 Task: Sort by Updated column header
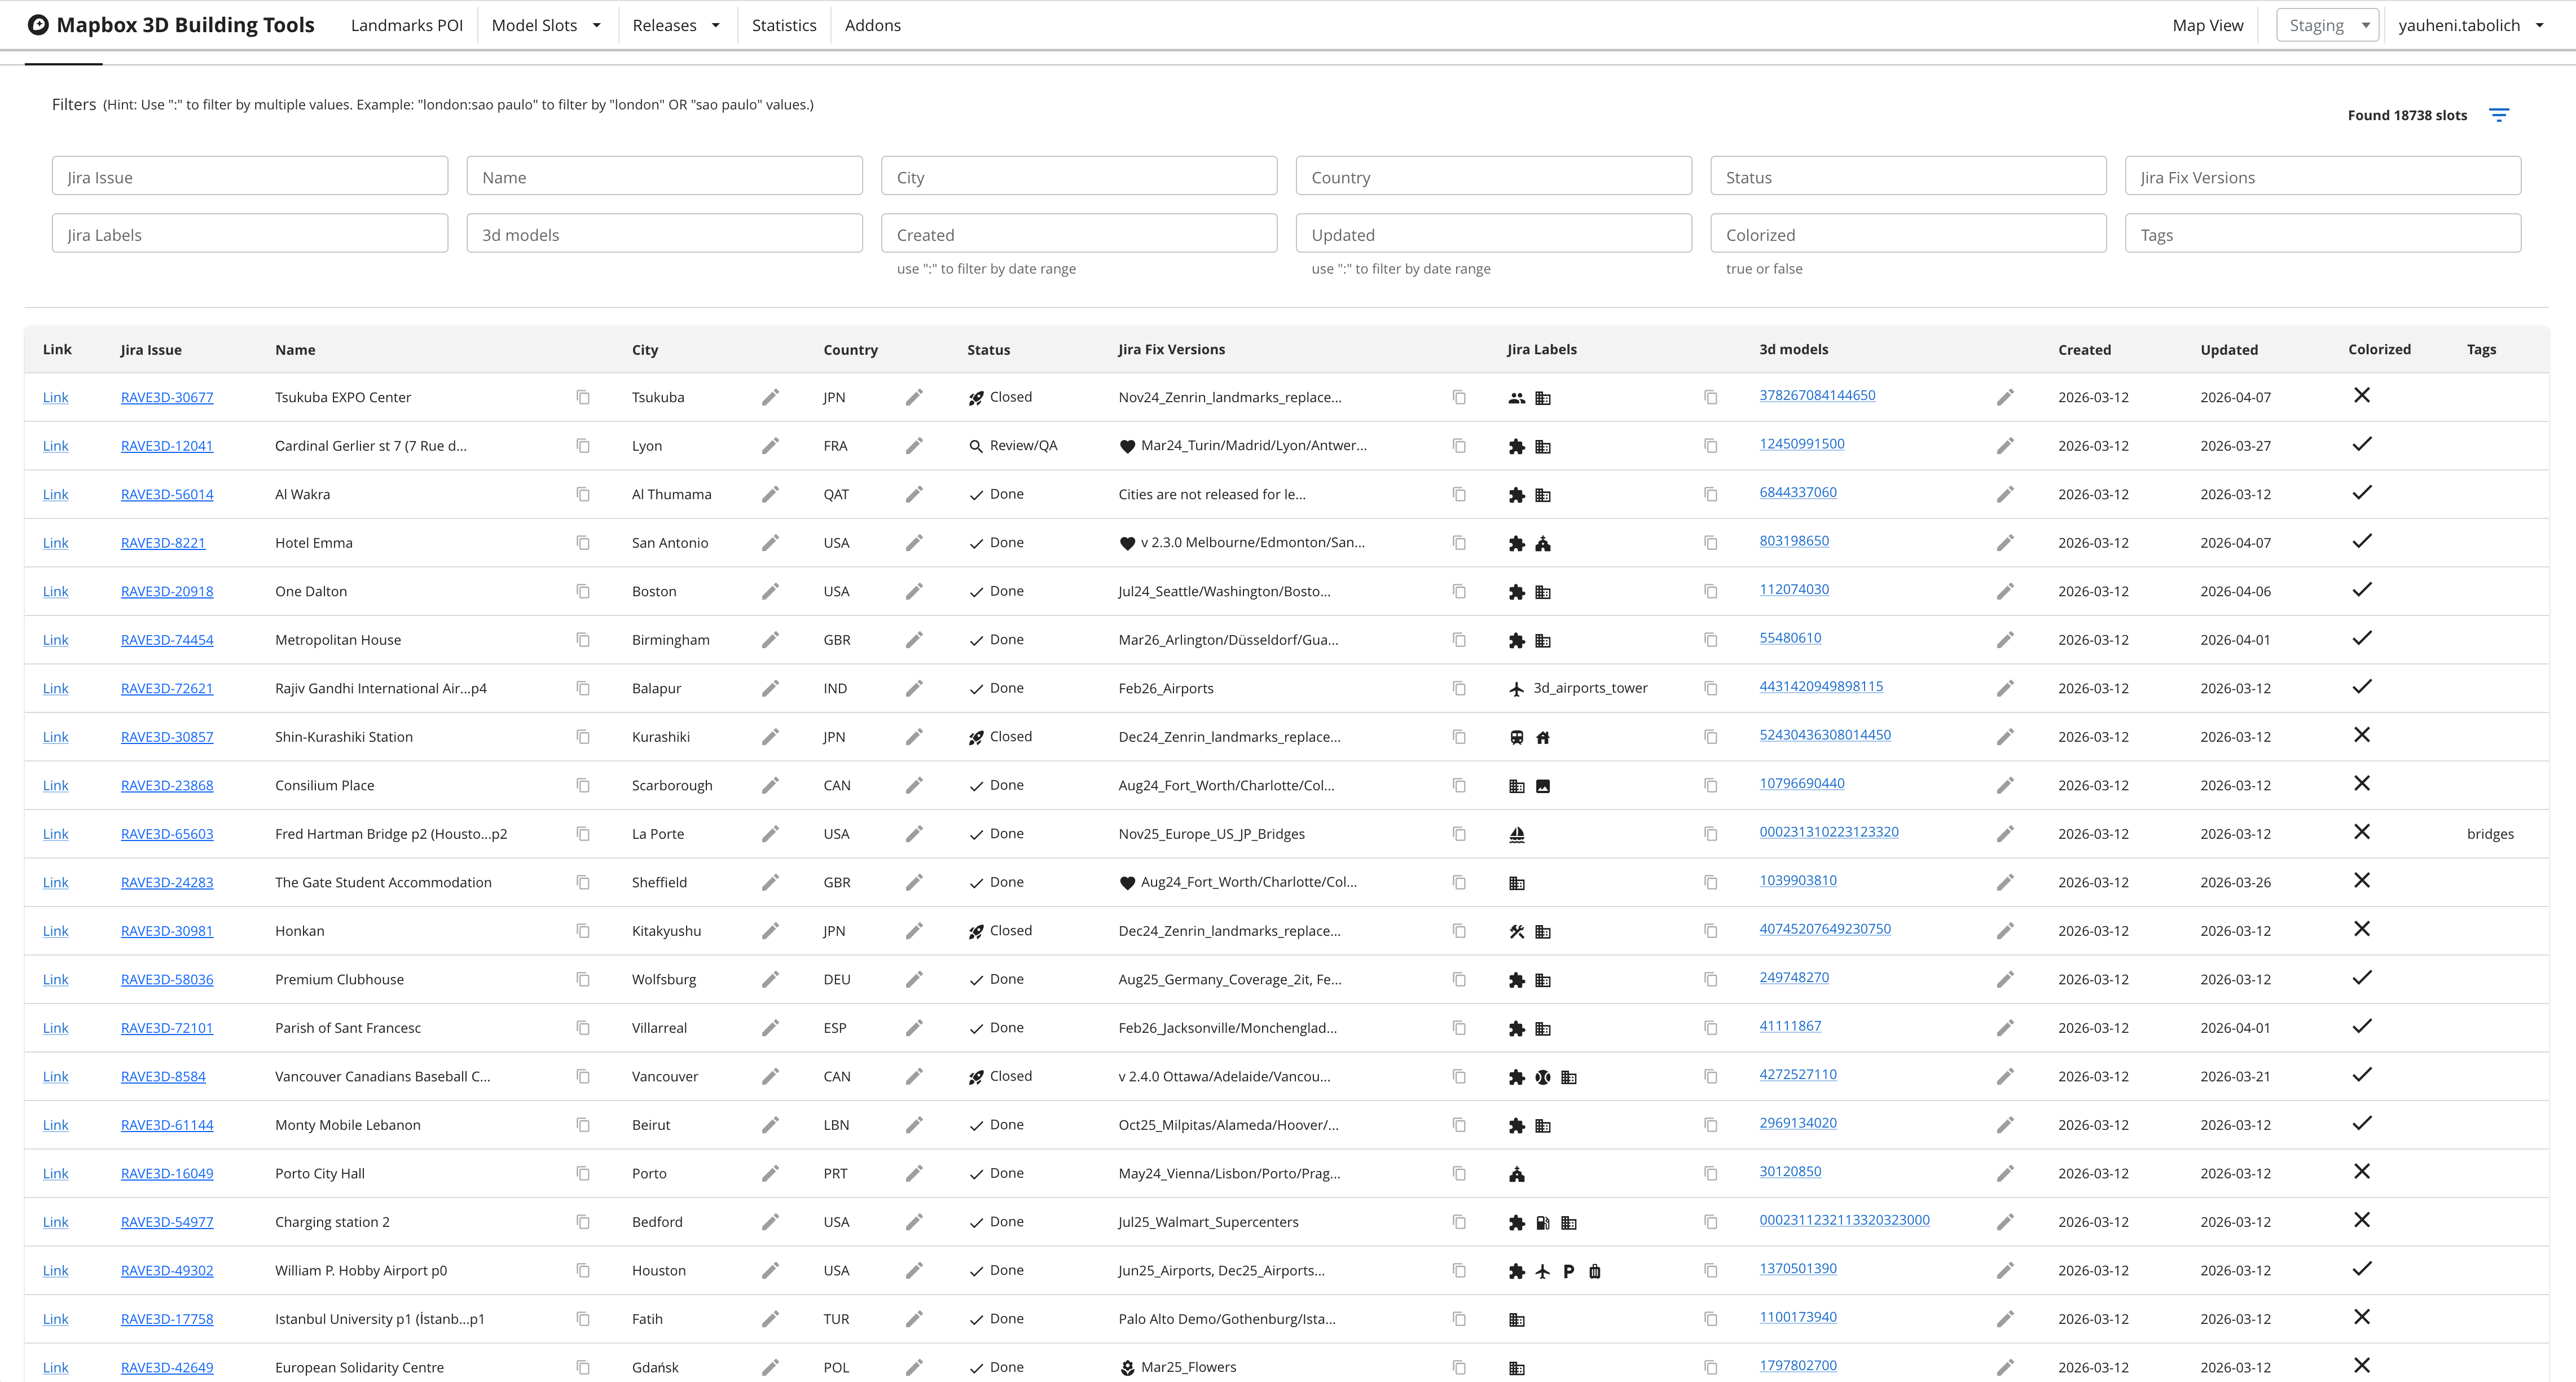(2229, 350)
